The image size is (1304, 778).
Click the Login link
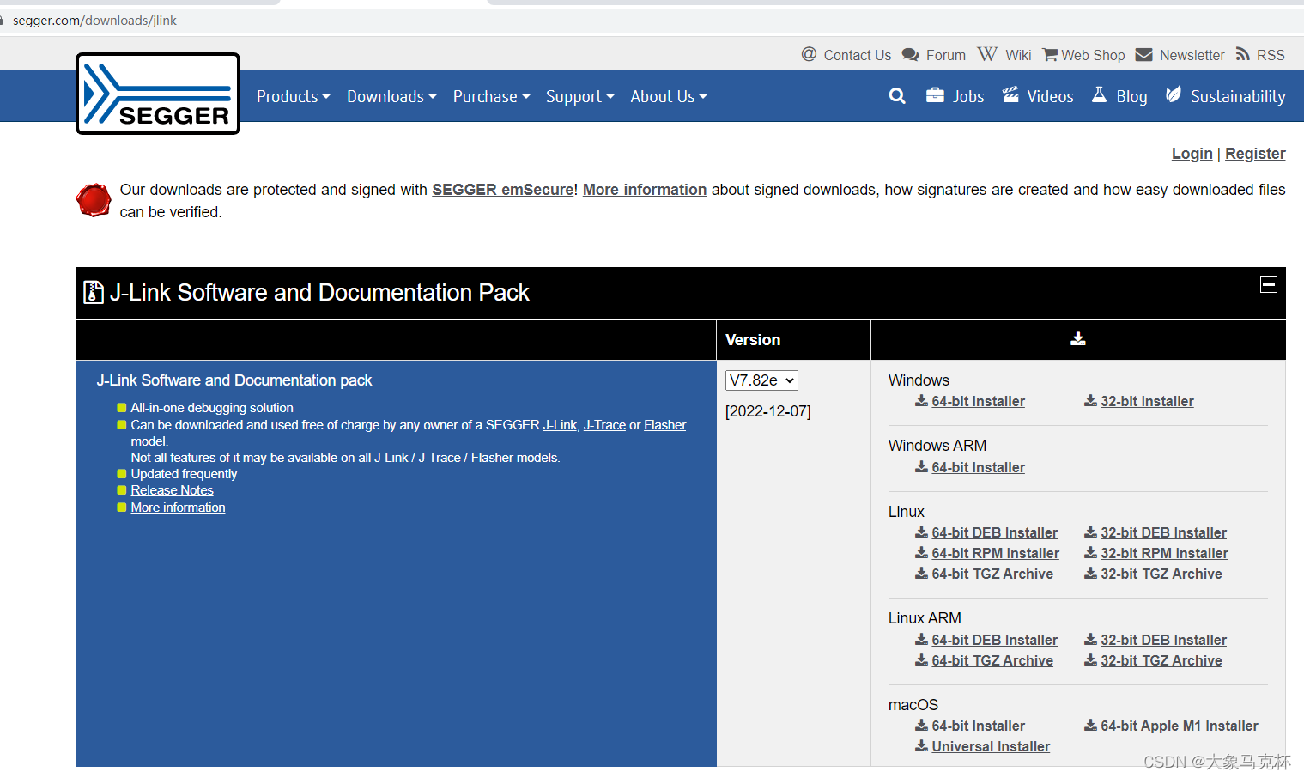(x=1192, y=154)
